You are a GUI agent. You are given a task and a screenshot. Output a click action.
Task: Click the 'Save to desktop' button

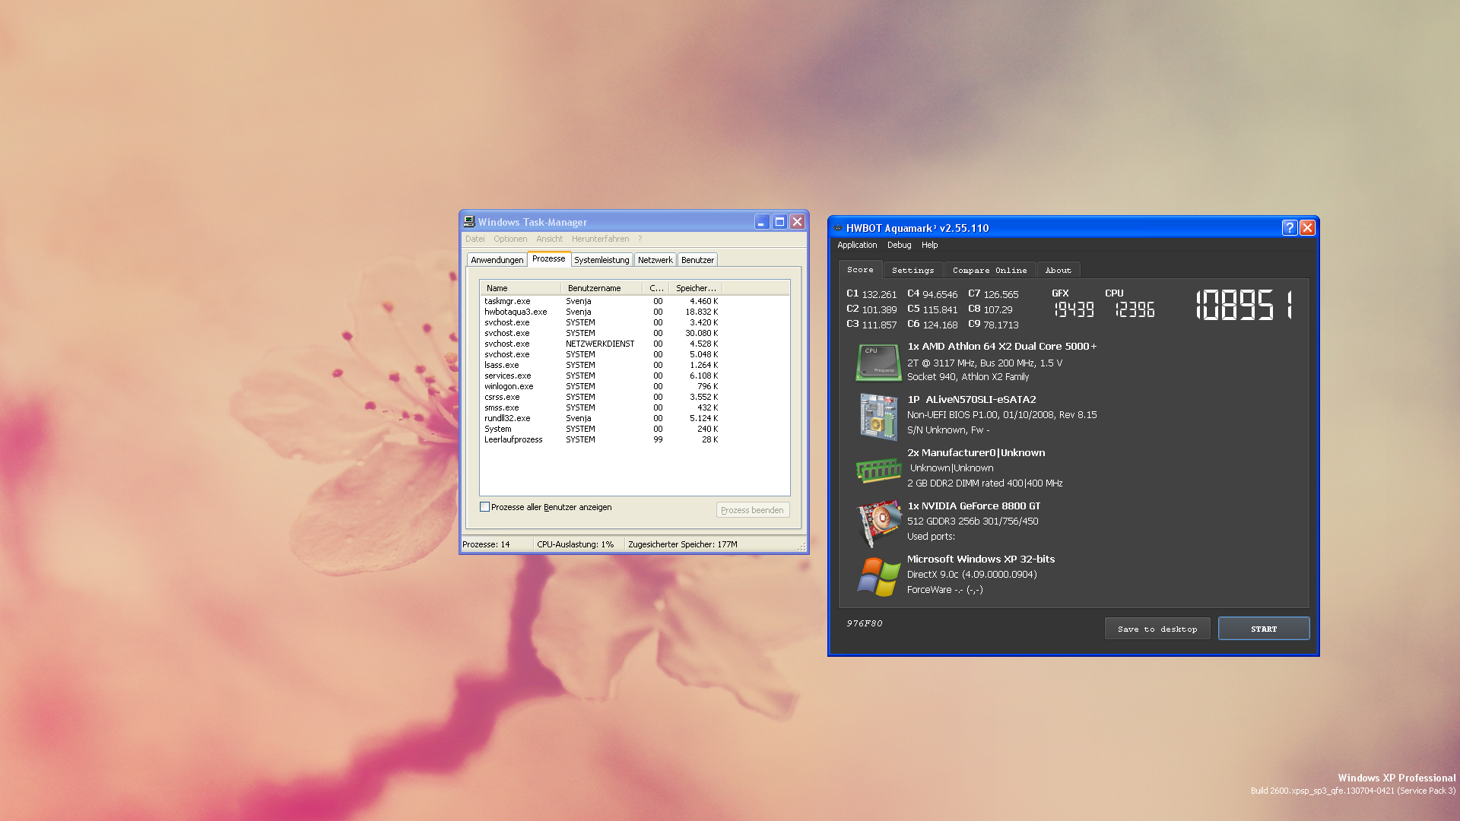[x=1157, y=629]
